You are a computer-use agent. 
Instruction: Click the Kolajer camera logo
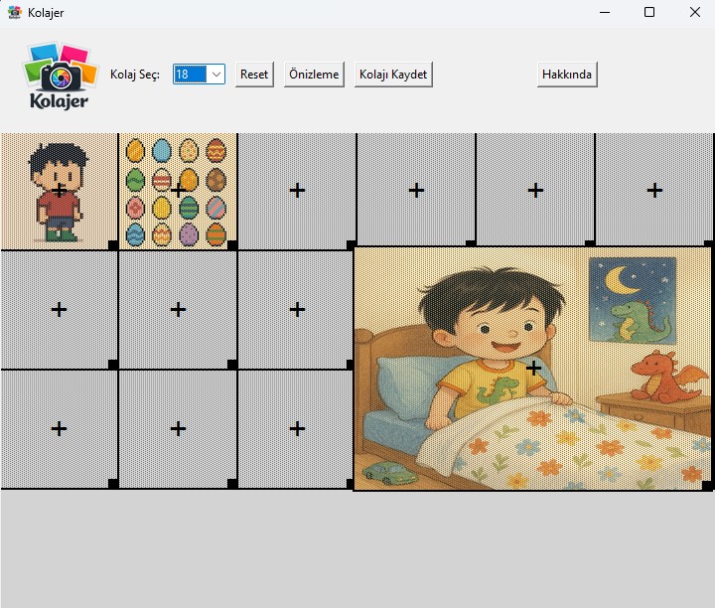click(x=60, y=76)
